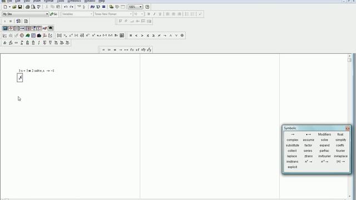Insert a function with the f(x) icon

(92, 7)
